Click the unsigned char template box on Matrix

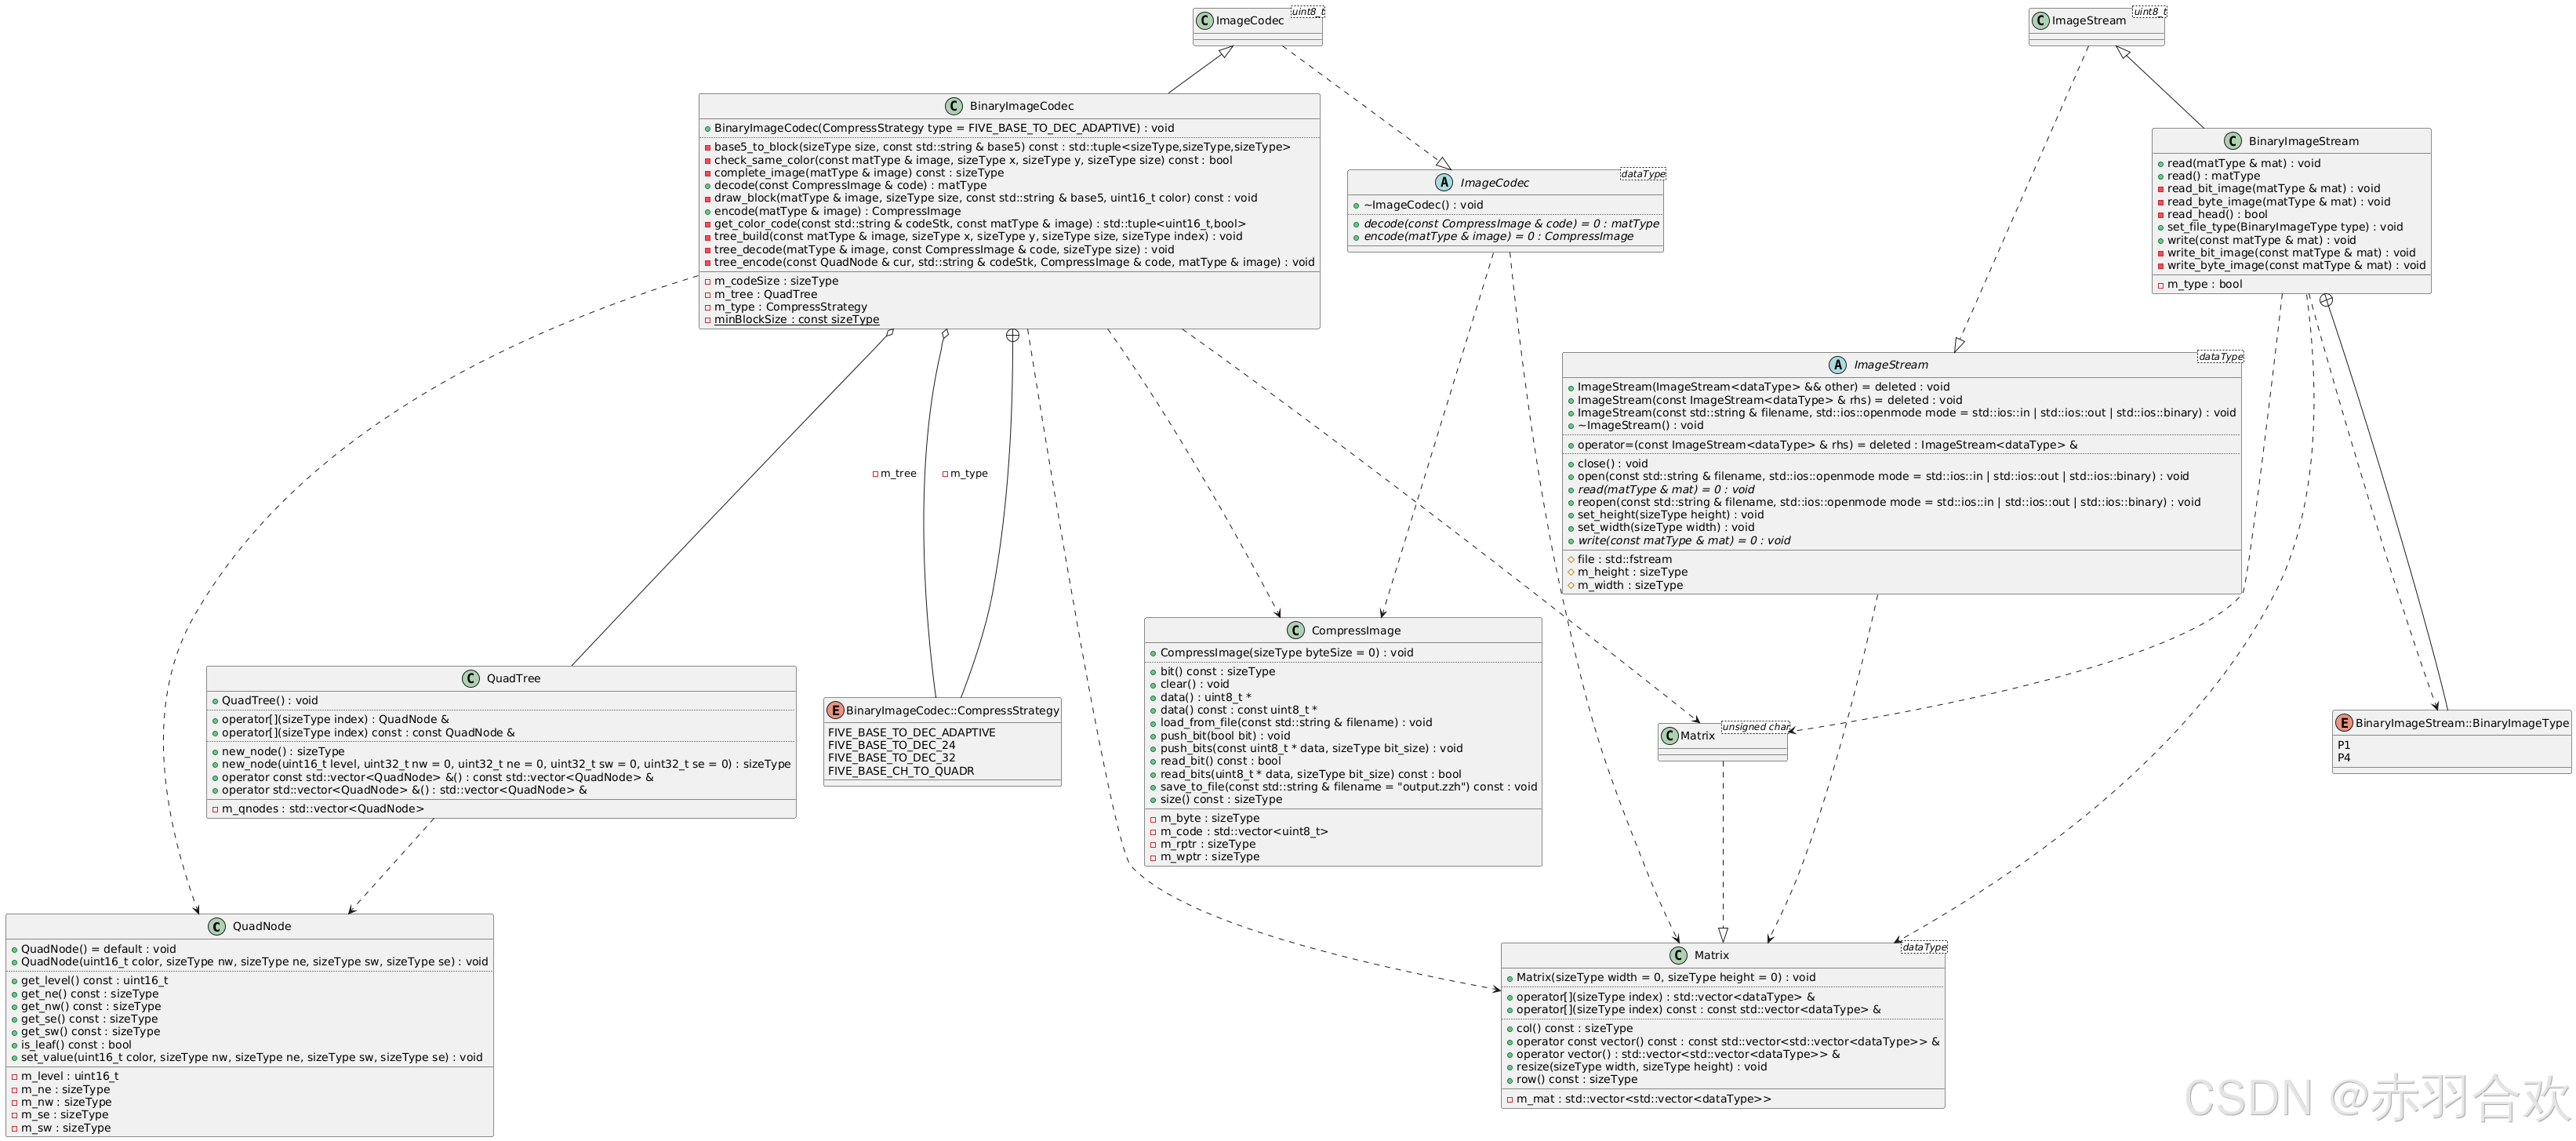[1755, 727]
